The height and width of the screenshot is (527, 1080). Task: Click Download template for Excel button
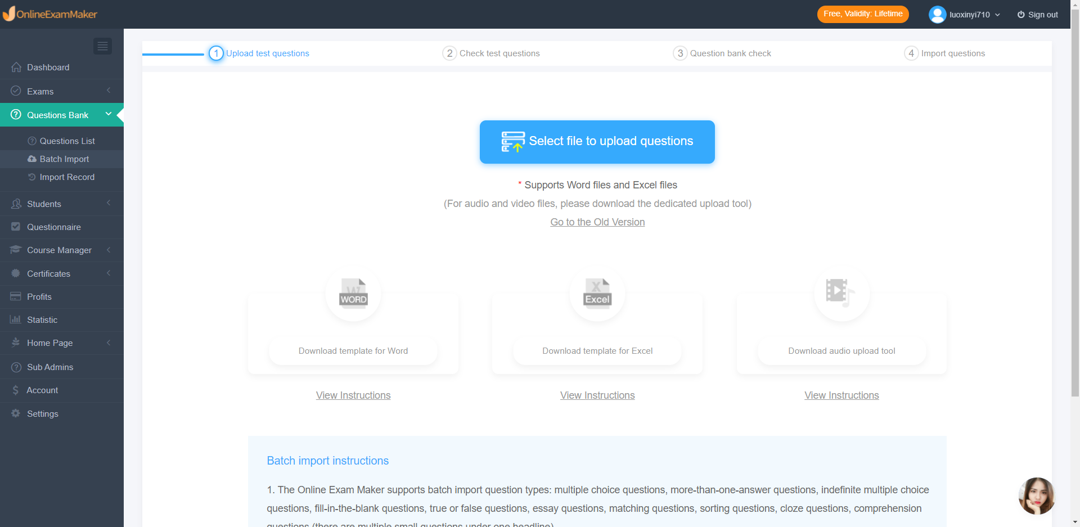597,351
